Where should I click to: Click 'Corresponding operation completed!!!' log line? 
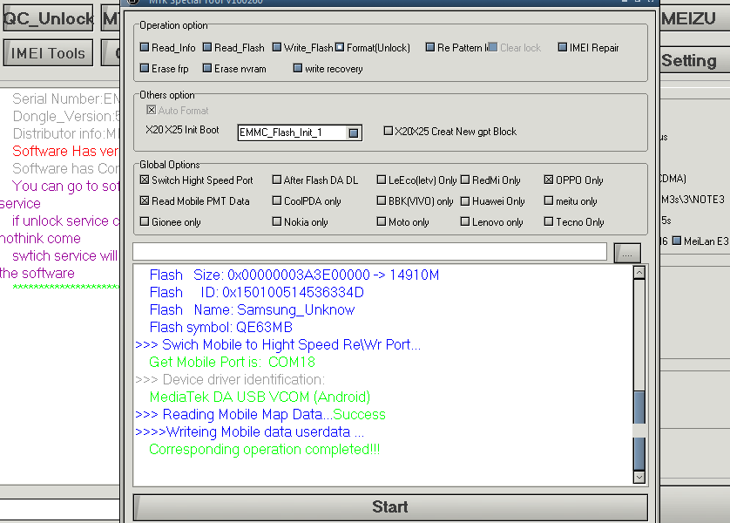[x=265, y=450]
